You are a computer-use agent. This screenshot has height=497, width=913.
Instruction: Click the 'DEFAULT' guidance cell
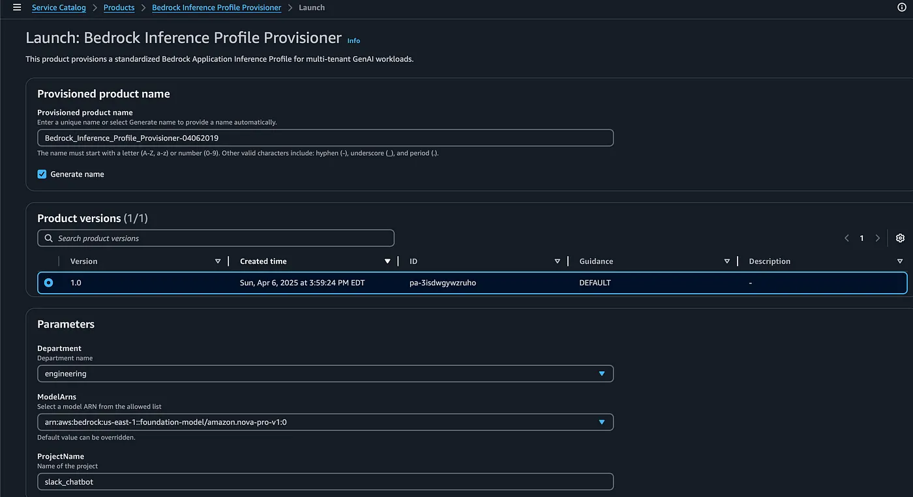595,283
